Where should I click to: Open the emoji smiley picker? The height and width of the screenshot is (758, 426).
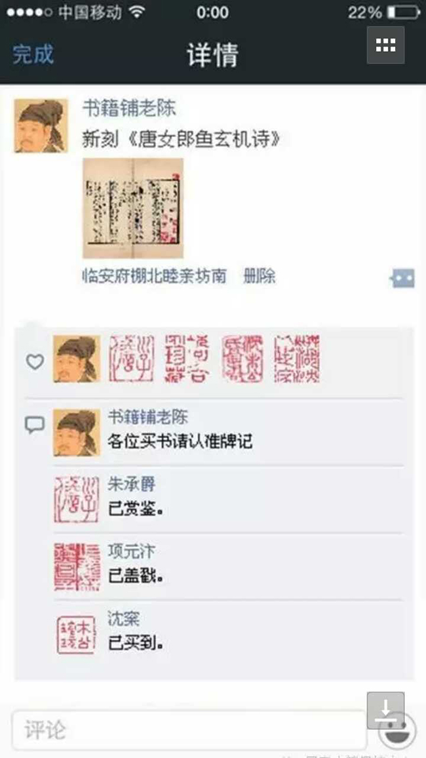coord(397,730)
